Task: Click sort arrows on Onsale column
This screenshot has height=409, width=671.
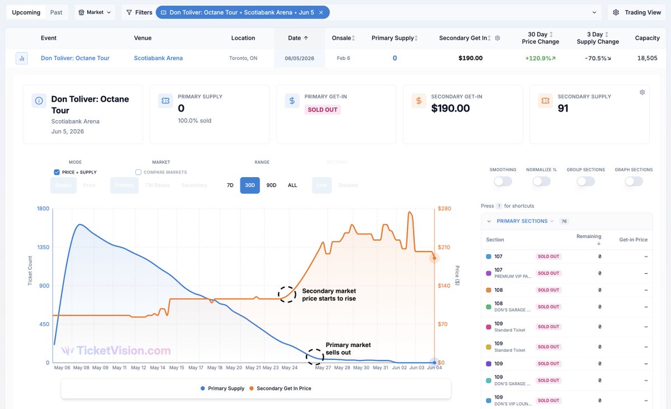Action: [x=353, y=38]
